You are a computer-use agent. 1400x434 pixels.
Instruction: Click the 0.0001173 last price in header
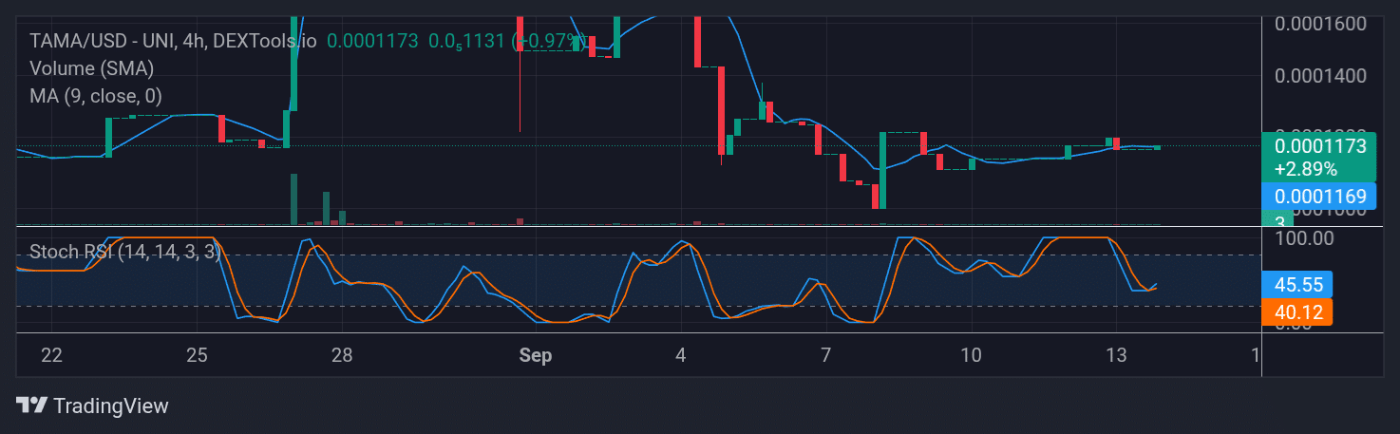[372, 42]
